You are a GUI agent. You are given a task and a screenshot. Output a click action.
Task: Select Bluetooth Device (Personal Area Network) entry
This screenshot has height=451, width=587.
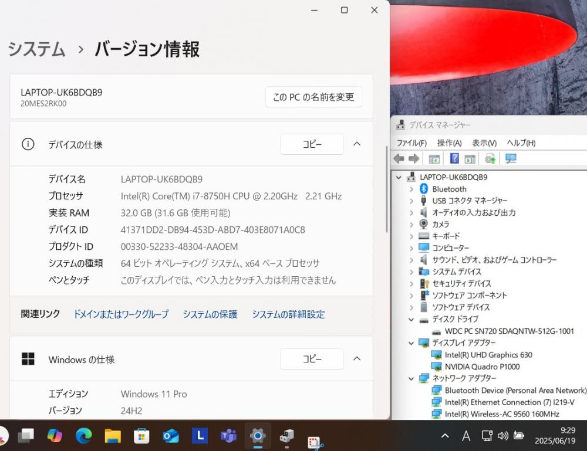click(x=515, y=391)
